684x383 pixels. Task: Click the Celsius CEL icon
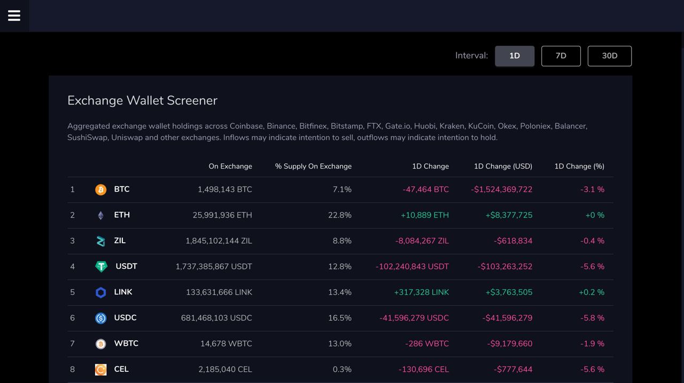click(100, 370)
